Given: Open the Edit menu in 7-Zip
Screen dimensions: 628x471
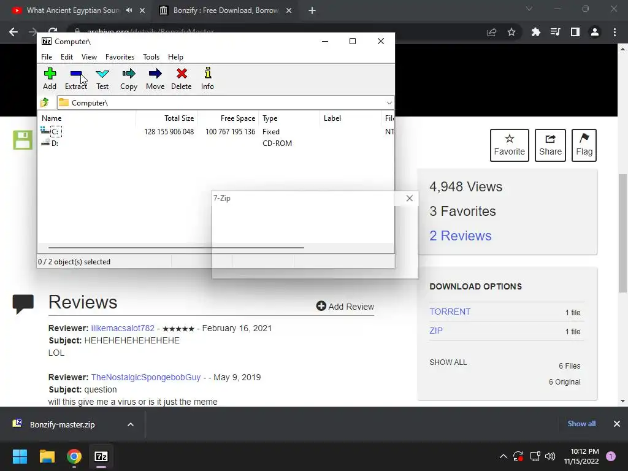Looking at the screenshot, I should pyautogui.click(x=66, y=57).
